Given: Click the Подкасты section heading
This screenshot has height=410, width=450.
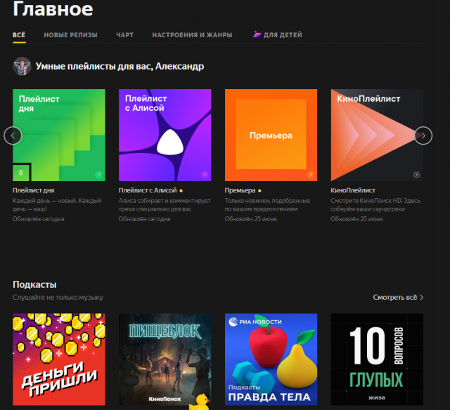Looking at the screenshot, I should click(34, 284).
